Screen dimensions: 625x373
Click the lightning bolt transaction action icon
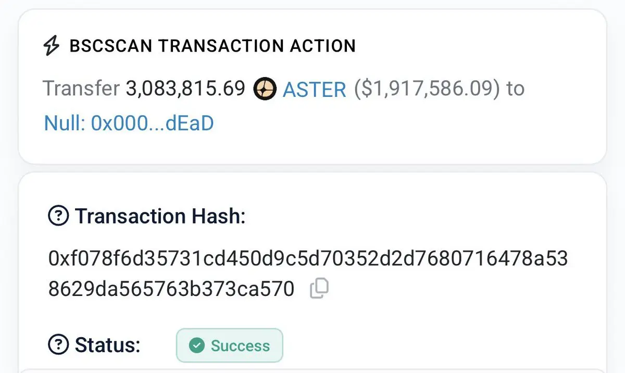[51, 46]
